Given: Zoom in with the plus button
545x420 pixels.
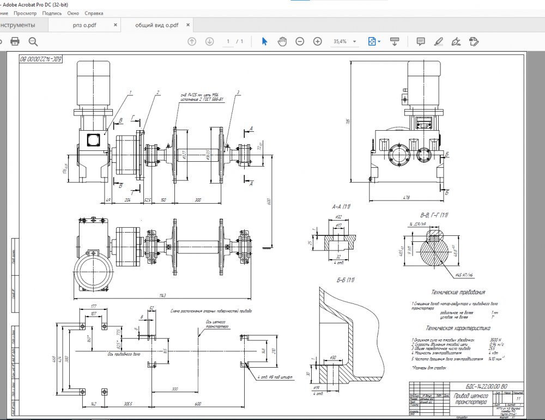Looking at the screenshot, I should (318, 41).
